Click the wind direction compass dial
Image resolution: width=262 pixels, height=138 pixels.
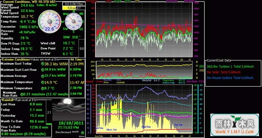click(x=73, y=21)
